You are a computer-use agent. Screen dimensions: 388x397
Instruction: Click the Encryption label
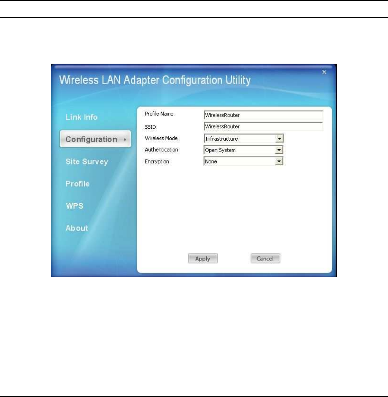(x=157, y=161)
